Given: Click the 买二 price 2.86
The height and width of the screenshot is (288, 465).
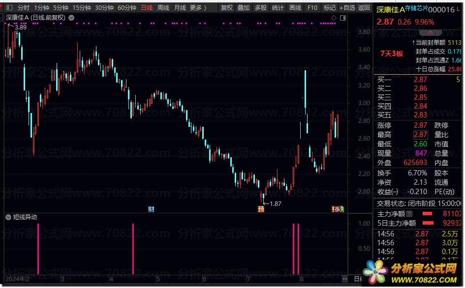Looking at the screenshot, I should 421,88.
